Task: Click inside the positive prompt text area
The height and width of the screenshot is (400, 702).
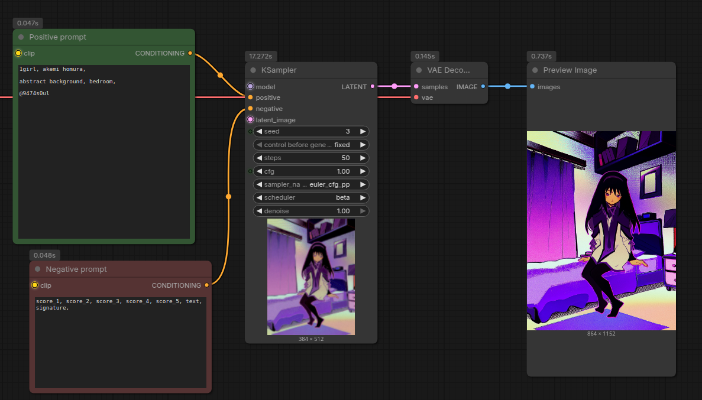Action: [x=104, y=152]
